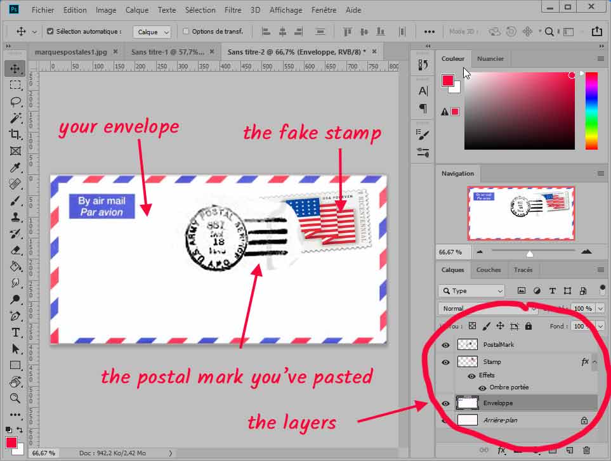Activate the Eraser tool
Viewport: 611px width, 461px height.
click(15, 250)
